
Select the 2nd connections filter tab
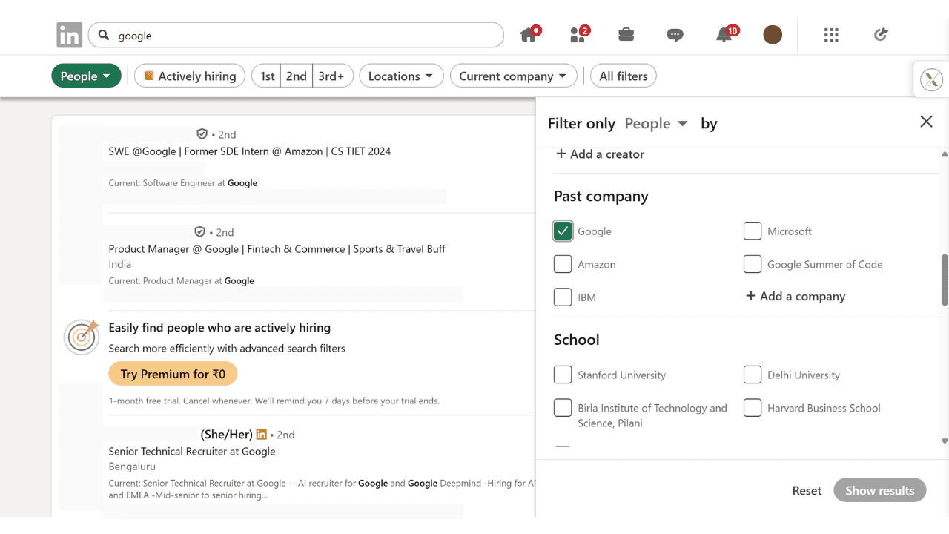pyautogui.click(x=297, y=76)
